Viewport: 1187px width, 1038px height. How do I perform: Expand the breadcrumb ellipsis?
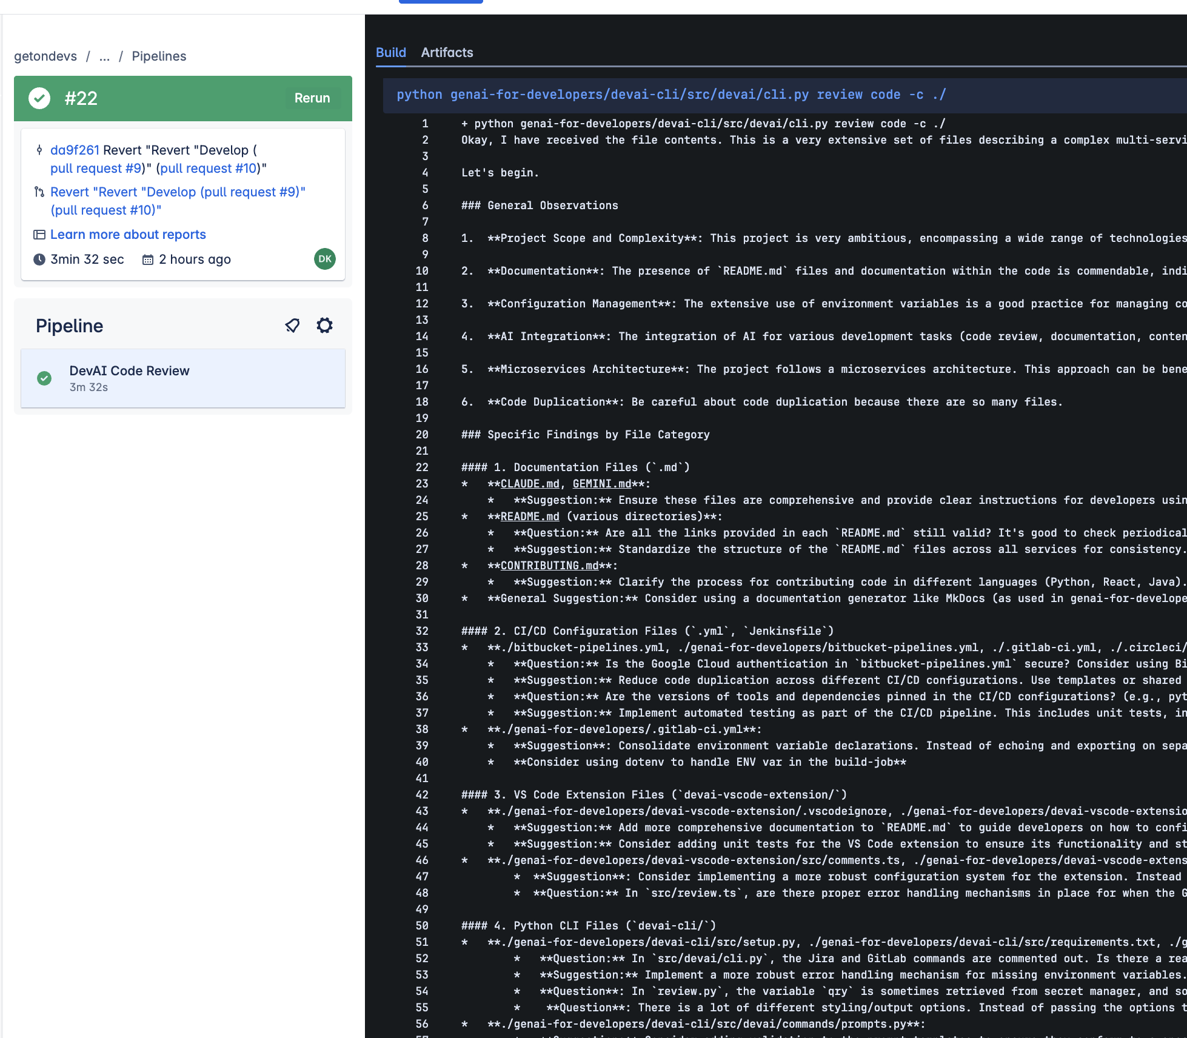coord(104,56)
